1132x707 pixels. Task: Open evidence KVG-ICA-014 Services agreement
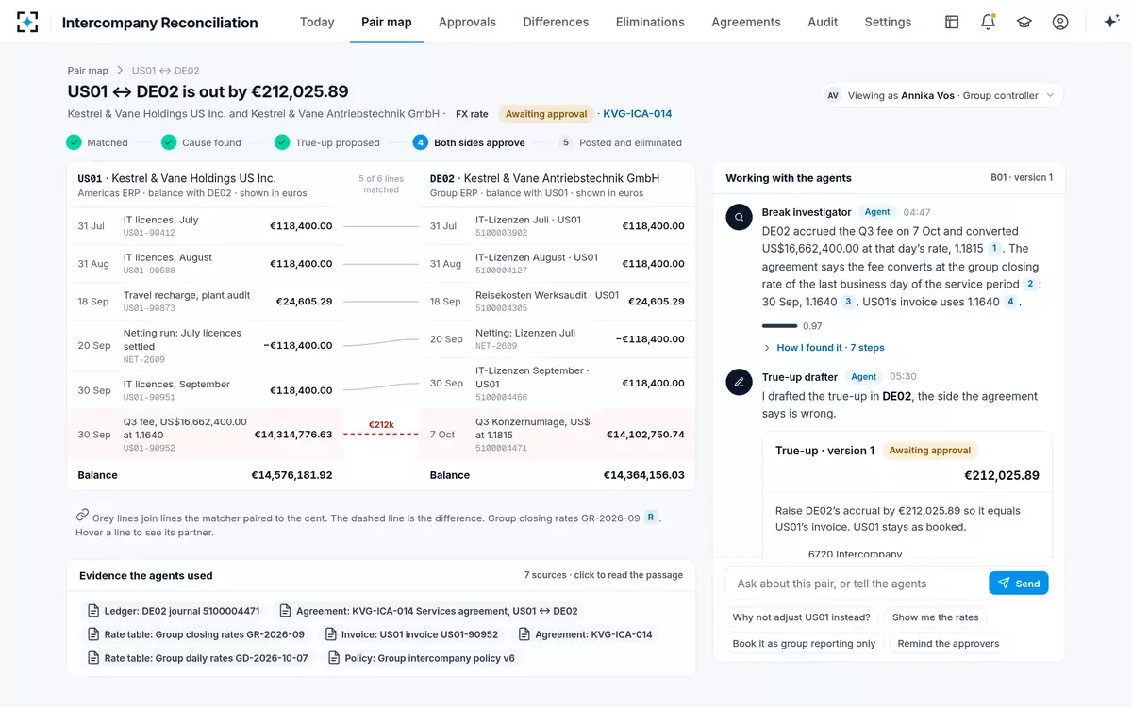(429, 611)
